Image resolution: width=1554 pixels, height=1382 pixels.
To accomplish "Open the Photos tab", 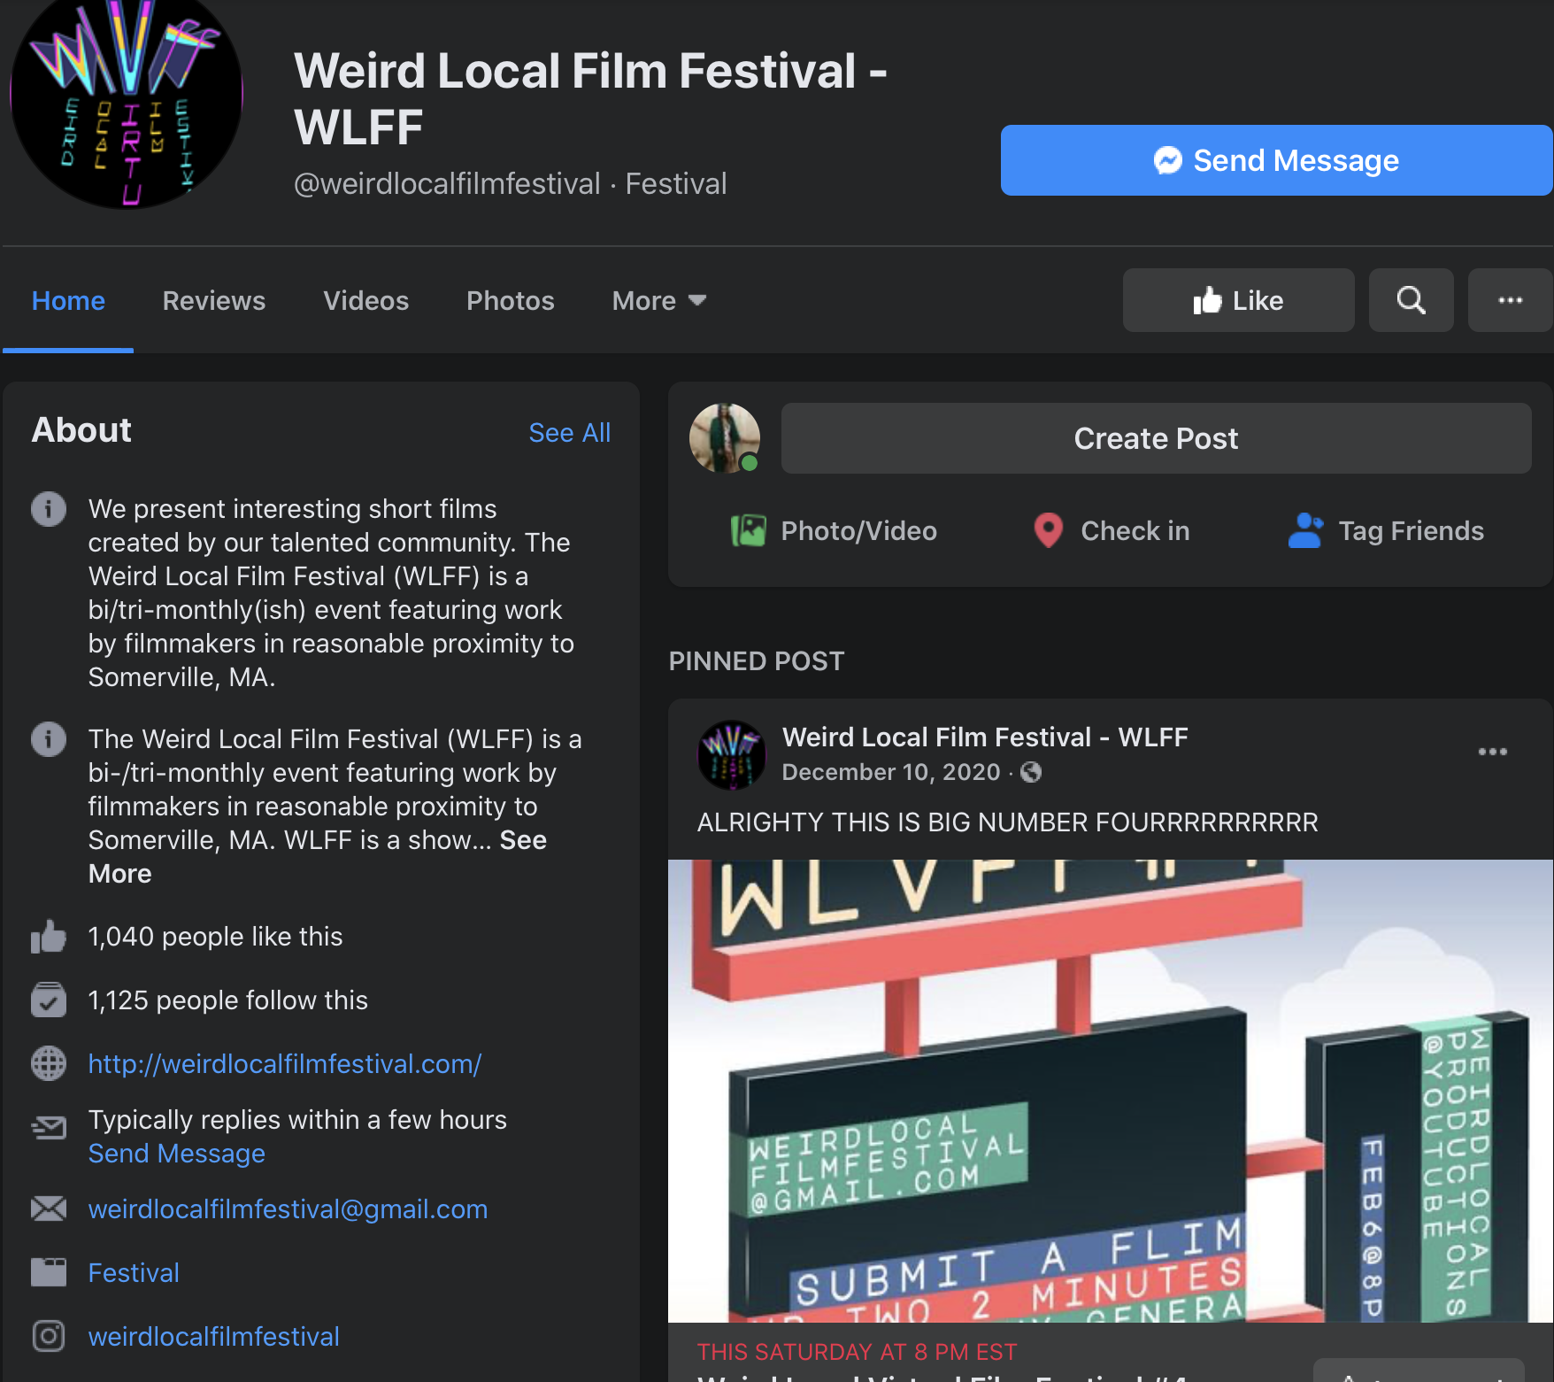I will pyautogui.click(x=510, y=301).
